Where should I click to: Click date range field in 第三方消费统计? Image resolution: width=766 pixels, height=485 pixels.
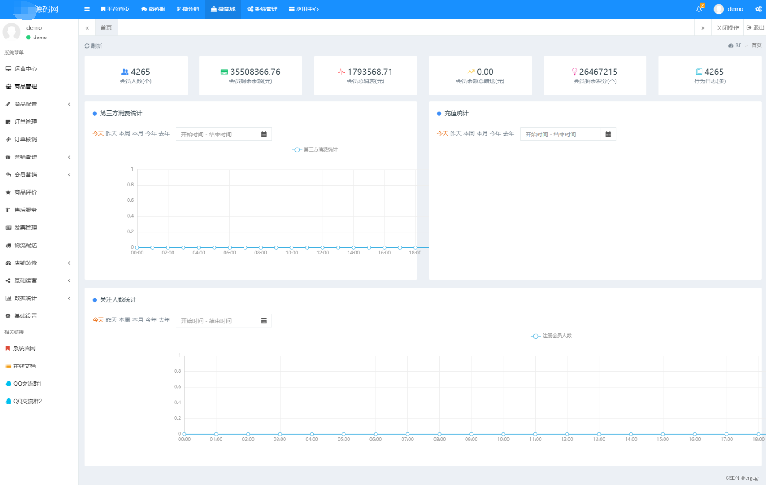(x=216, y=134)
